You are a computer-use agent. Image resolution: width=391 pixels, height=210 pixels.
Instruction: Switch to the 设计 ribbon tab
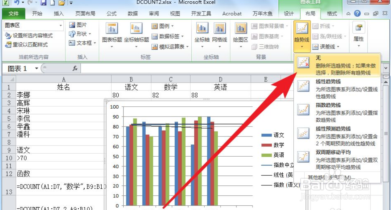288,14
